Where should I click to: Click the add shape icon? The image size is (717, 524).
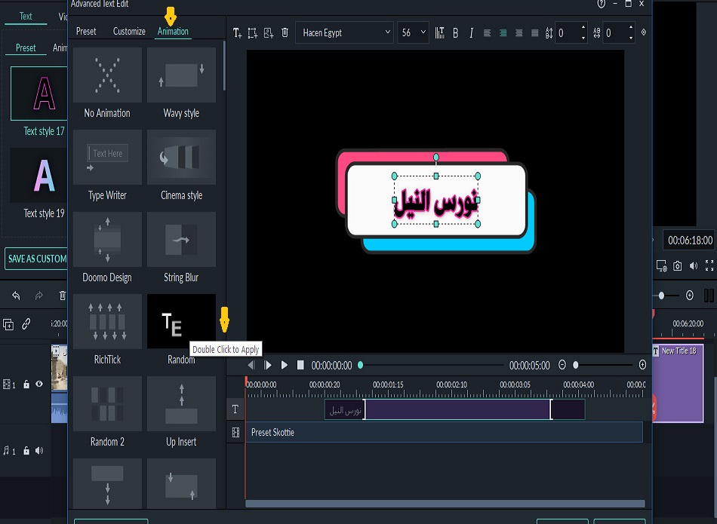coord(252,33)
